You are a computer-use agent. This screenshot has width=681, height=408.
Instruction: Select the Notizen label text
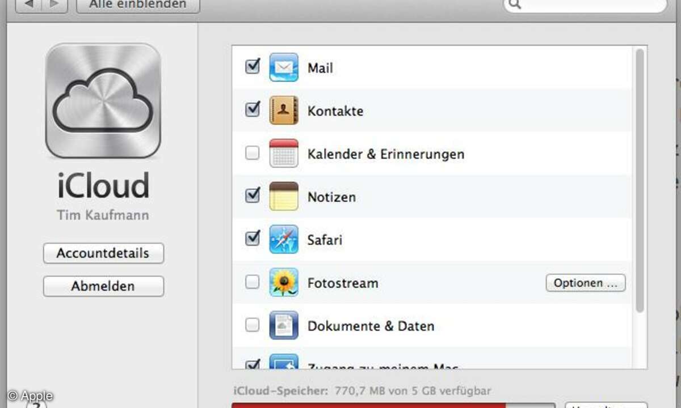pyautogui.click(x=332, y=197)
